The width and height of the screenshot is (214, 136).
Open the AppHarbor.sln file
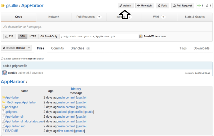[15, 117]
